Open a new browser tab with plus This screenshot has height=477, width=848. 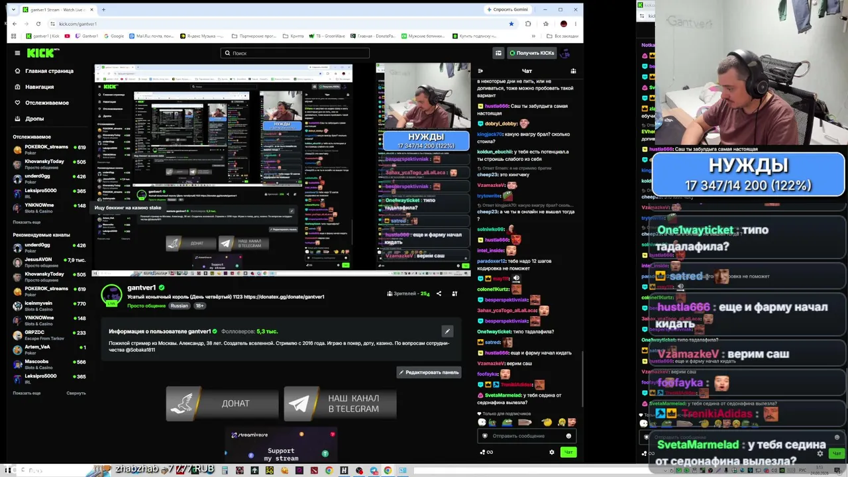[x=103, y=10]
